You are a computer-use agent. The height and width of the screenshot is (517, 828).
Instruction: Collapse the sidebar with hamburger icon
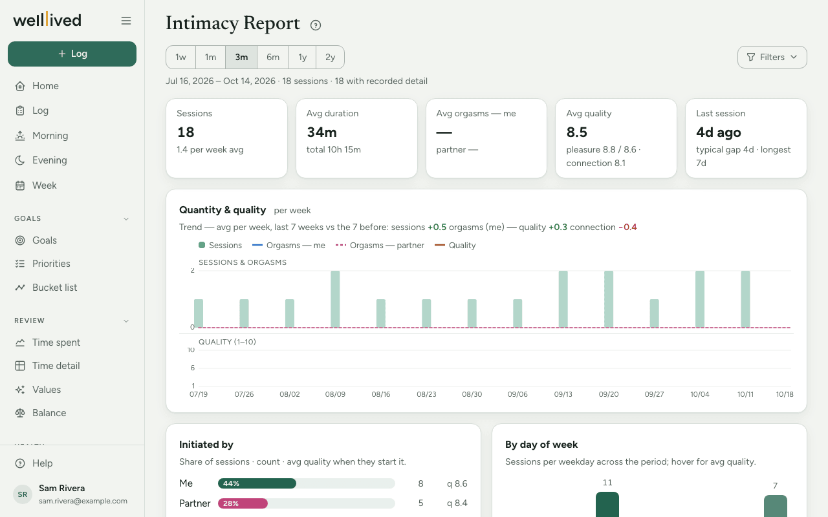126,21
